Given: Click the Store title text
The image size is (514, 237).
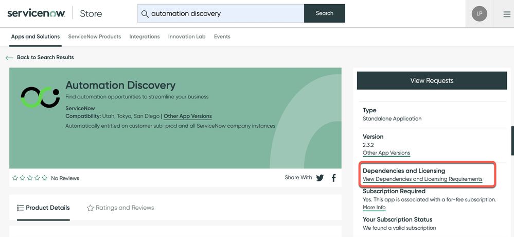Looking at the screenshot, I should point(91,13).
